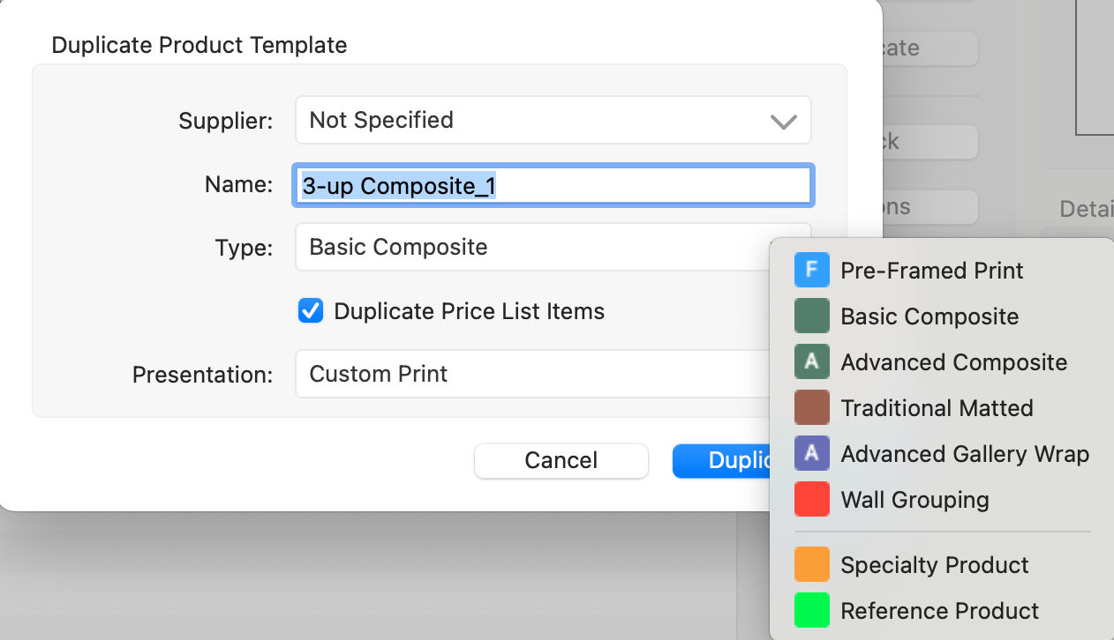
Task: Click the Wall Grouping red icon
Action: [x=811, y=500]
